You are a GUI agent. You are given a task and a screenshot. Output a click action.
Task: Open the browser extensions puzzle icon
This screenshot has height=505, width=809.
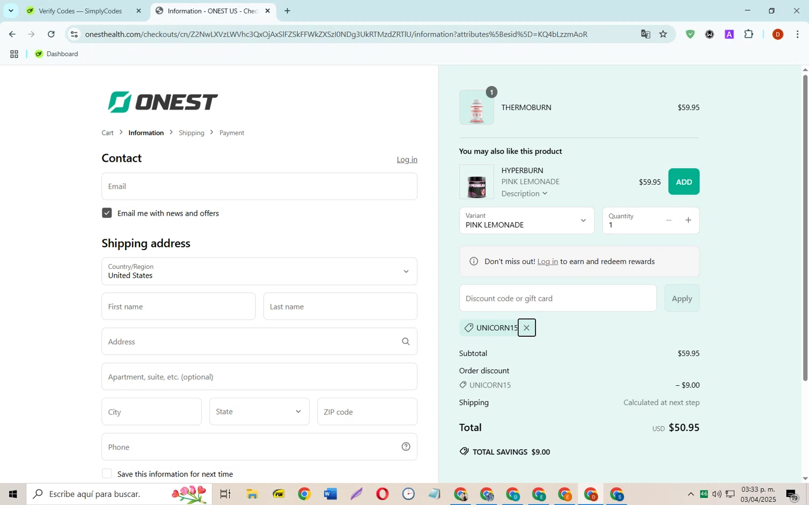point(749,34)
